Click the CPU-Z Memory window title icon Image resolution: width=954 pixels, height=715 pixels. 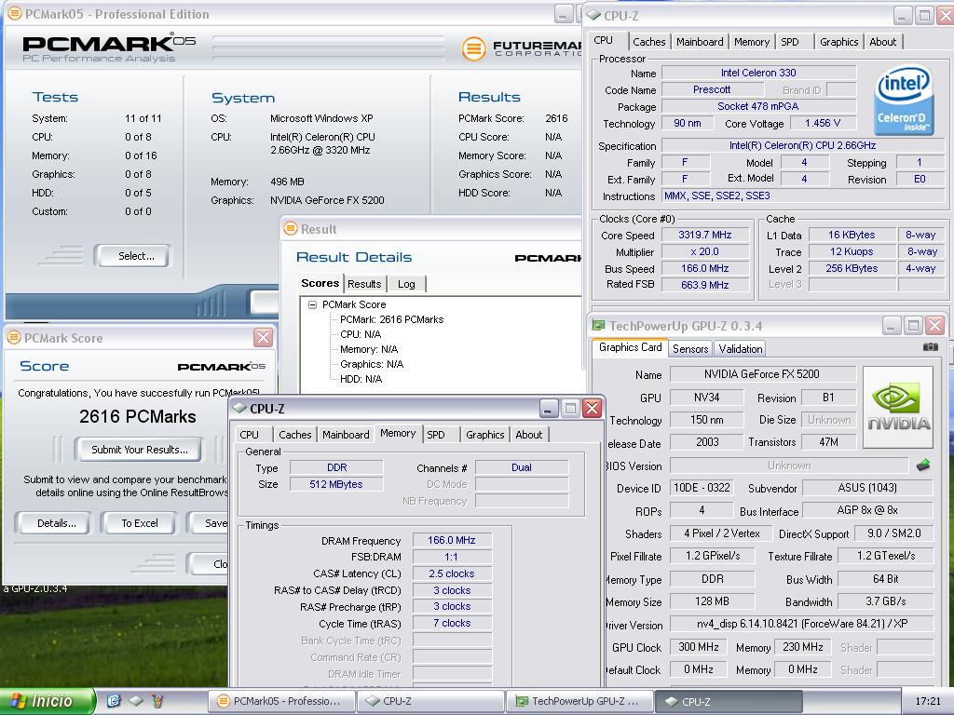point(239,408)
